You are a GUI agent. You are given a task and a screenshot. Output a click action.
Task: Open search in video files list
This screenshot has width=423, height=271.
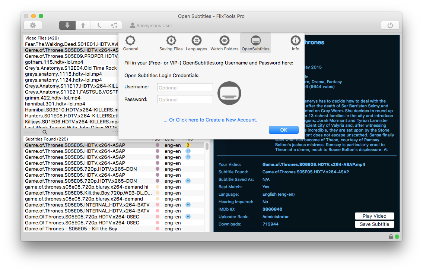[45, 132]
